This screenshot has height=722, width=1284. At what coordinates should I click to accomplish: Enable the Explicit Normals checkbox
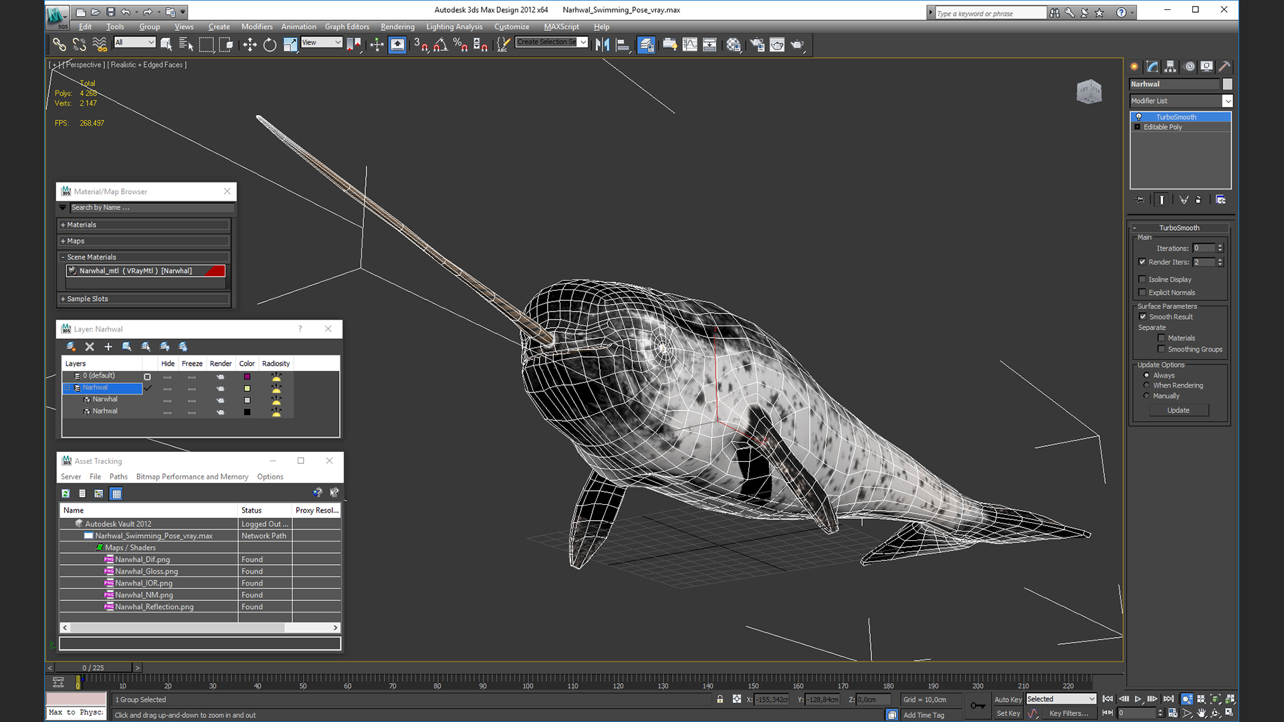(x=1142, y=292)
